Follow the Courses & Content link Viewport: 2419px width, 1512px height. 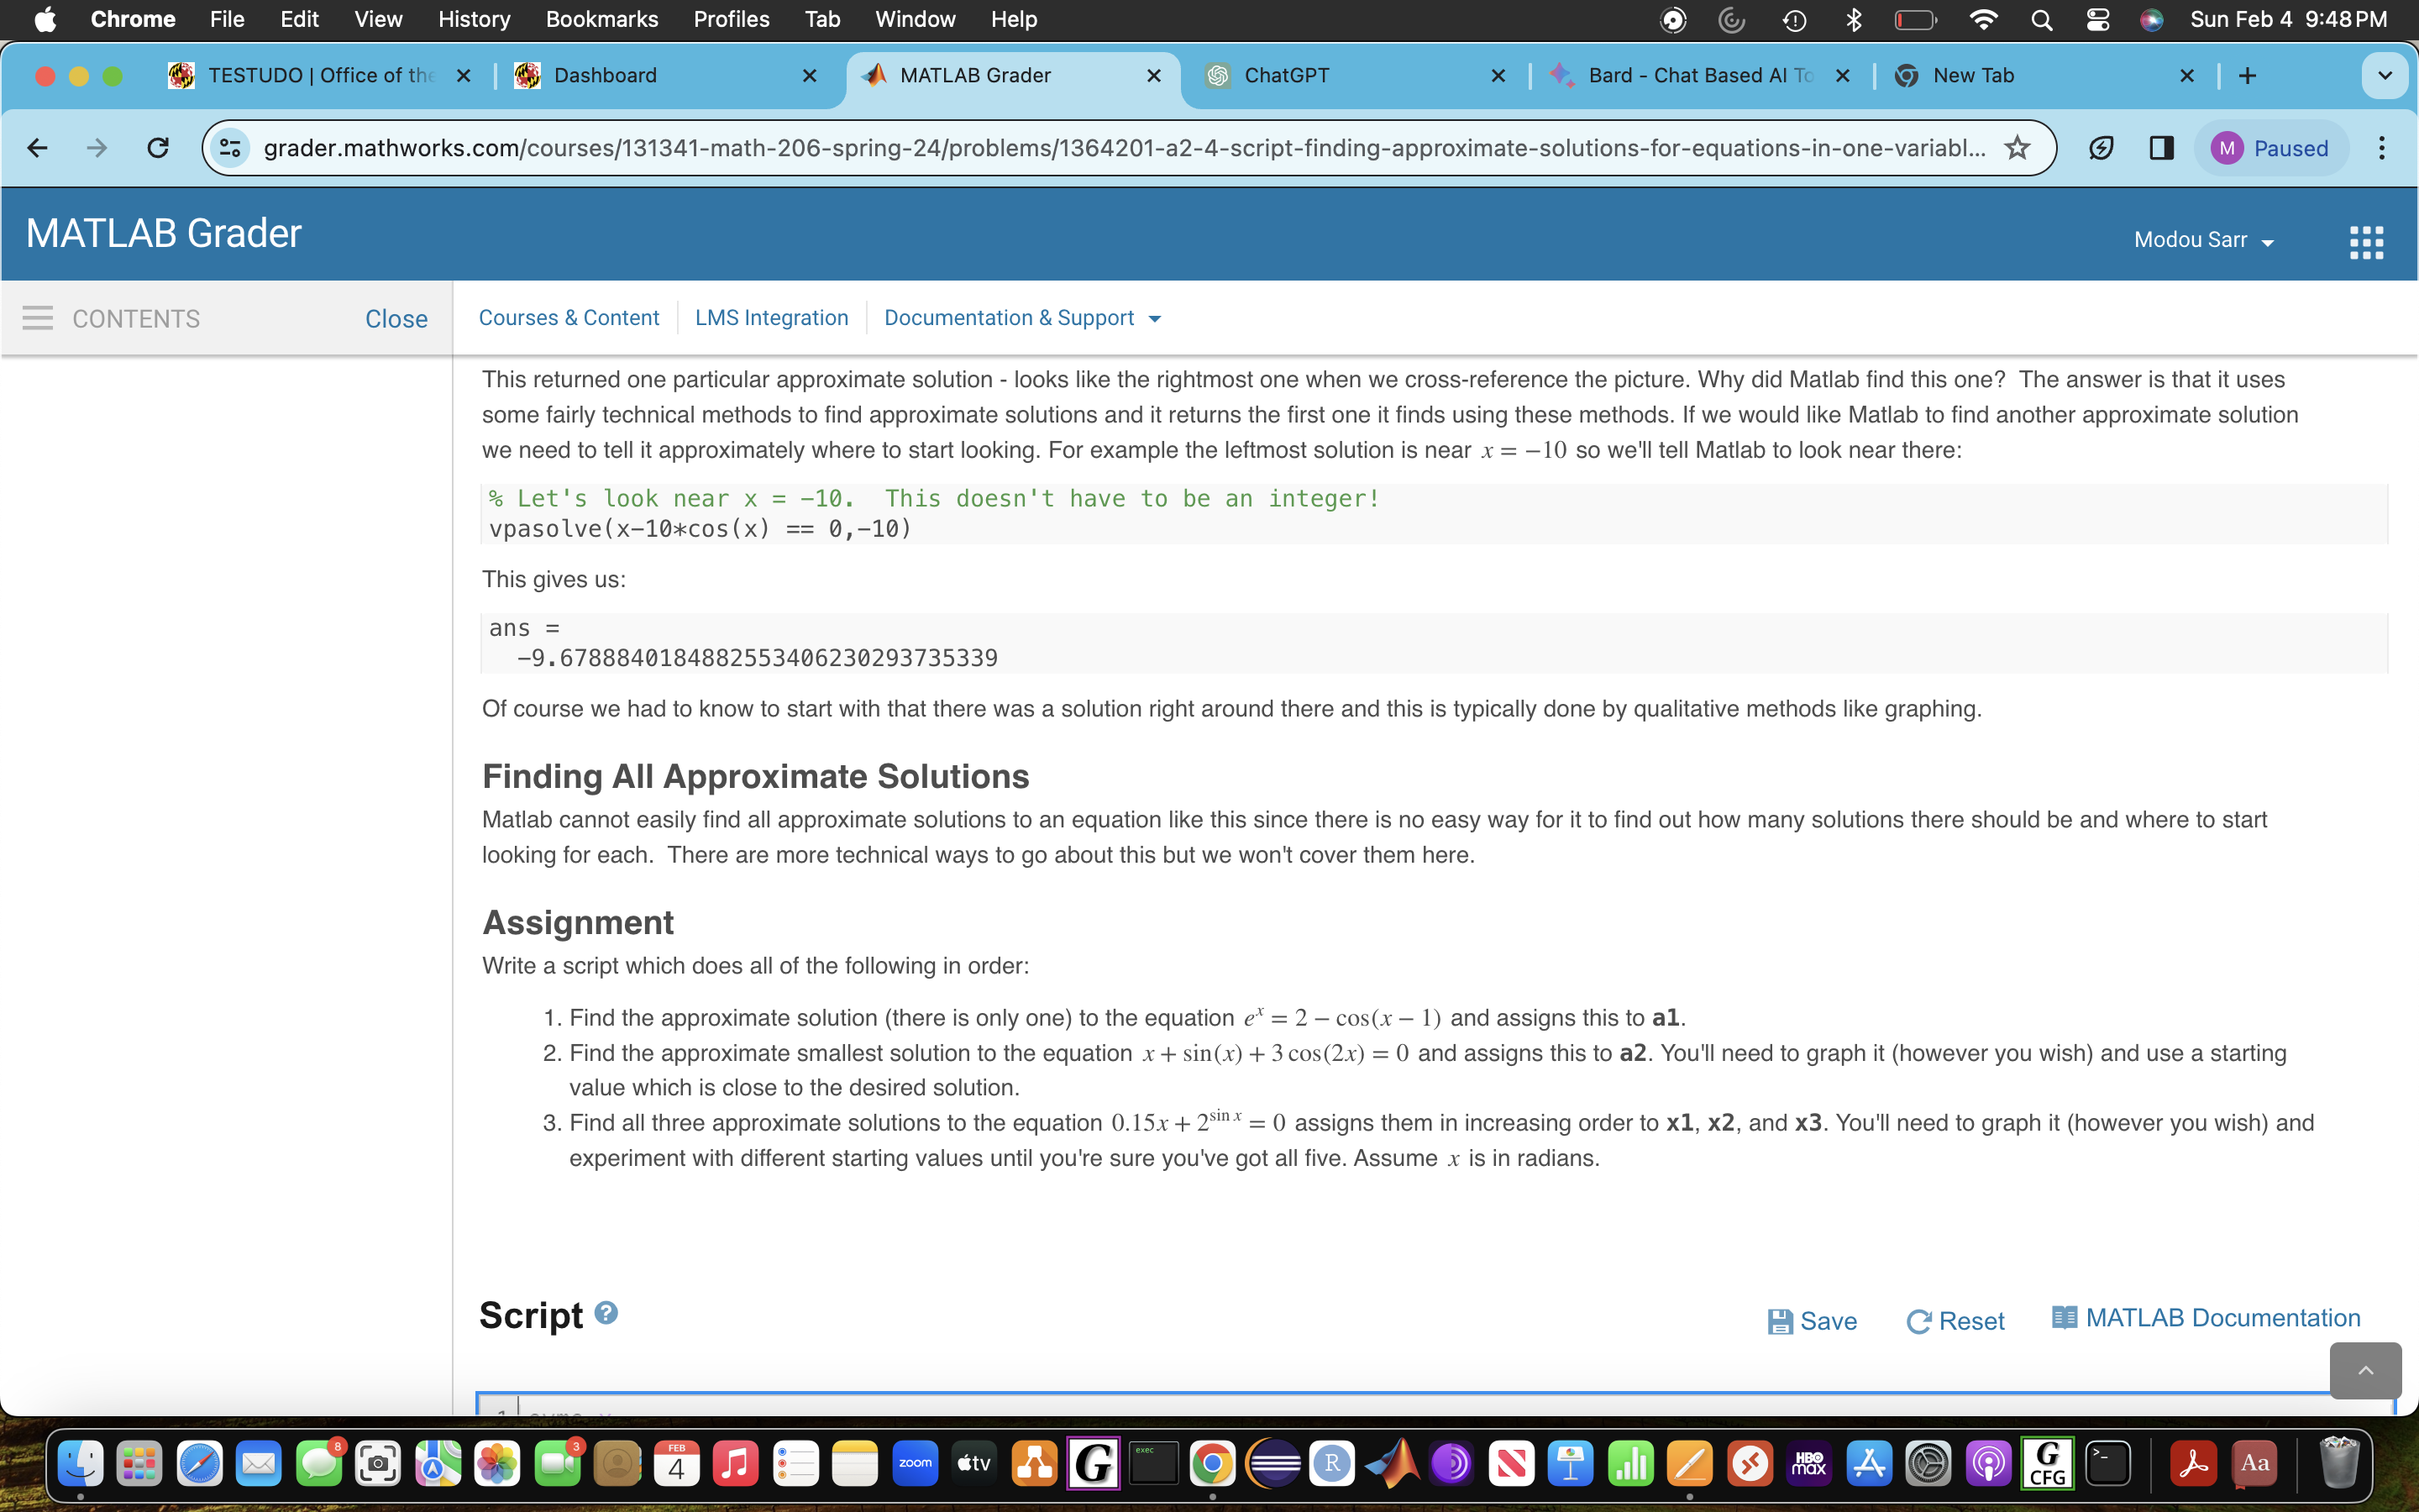569,318
